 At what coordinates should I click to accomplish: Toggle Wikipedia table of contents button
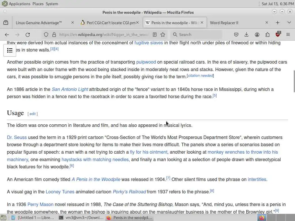click(x=10, y=50)
